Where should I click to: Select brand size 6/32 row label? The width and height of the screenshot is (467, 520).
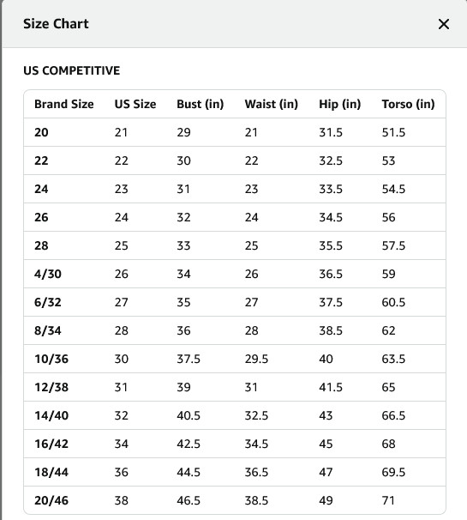pos(48,302)
